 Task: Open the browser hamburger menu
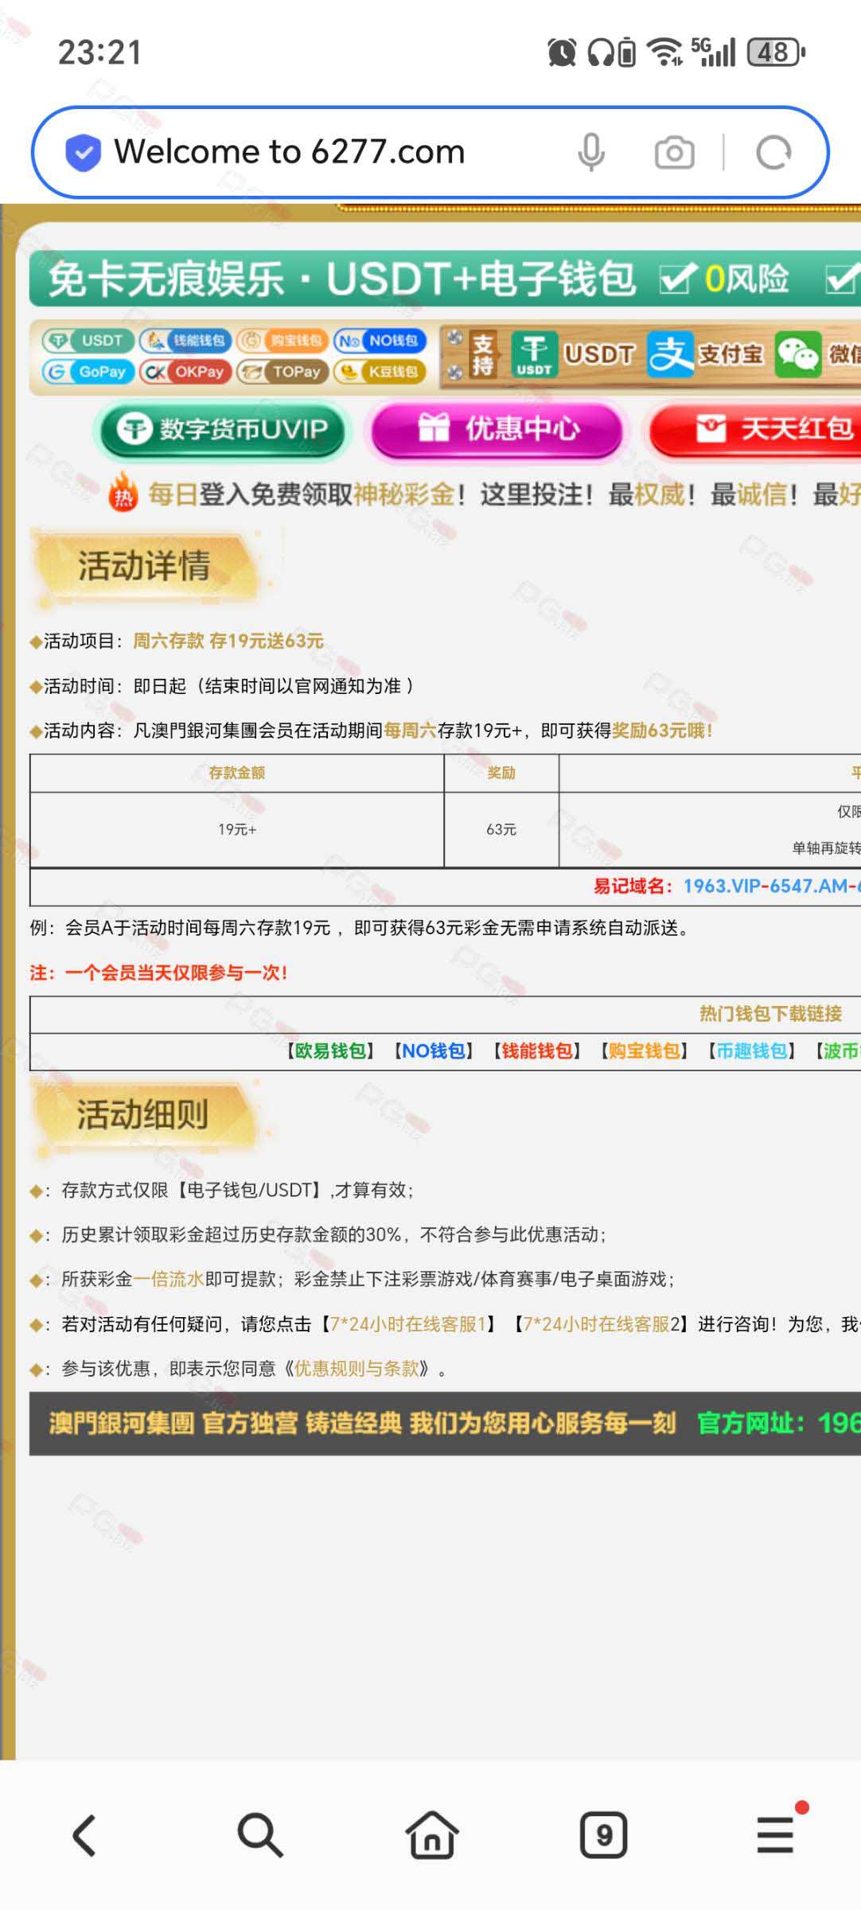click(776, 1835)
